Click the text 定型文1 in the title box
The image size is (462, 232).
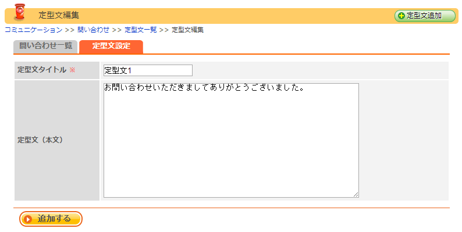tap(118, 70)
